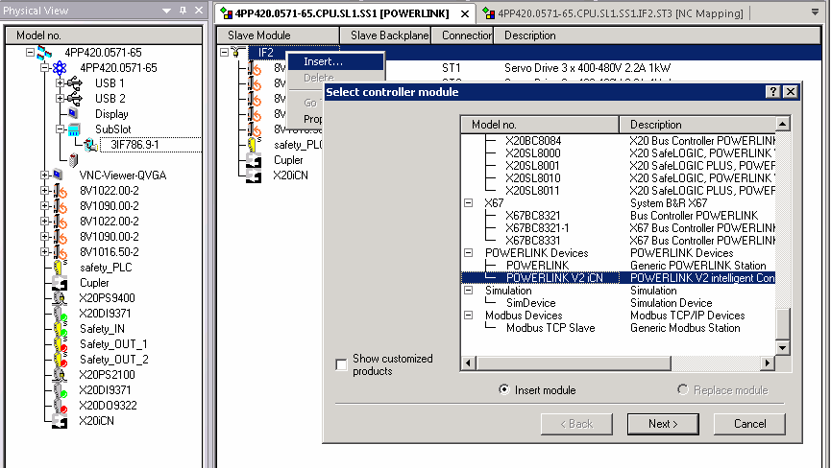Select the Modbus TCP Slave row
Image resolution: width=831 pixels, height=468 pixels.
pos(618,328)
